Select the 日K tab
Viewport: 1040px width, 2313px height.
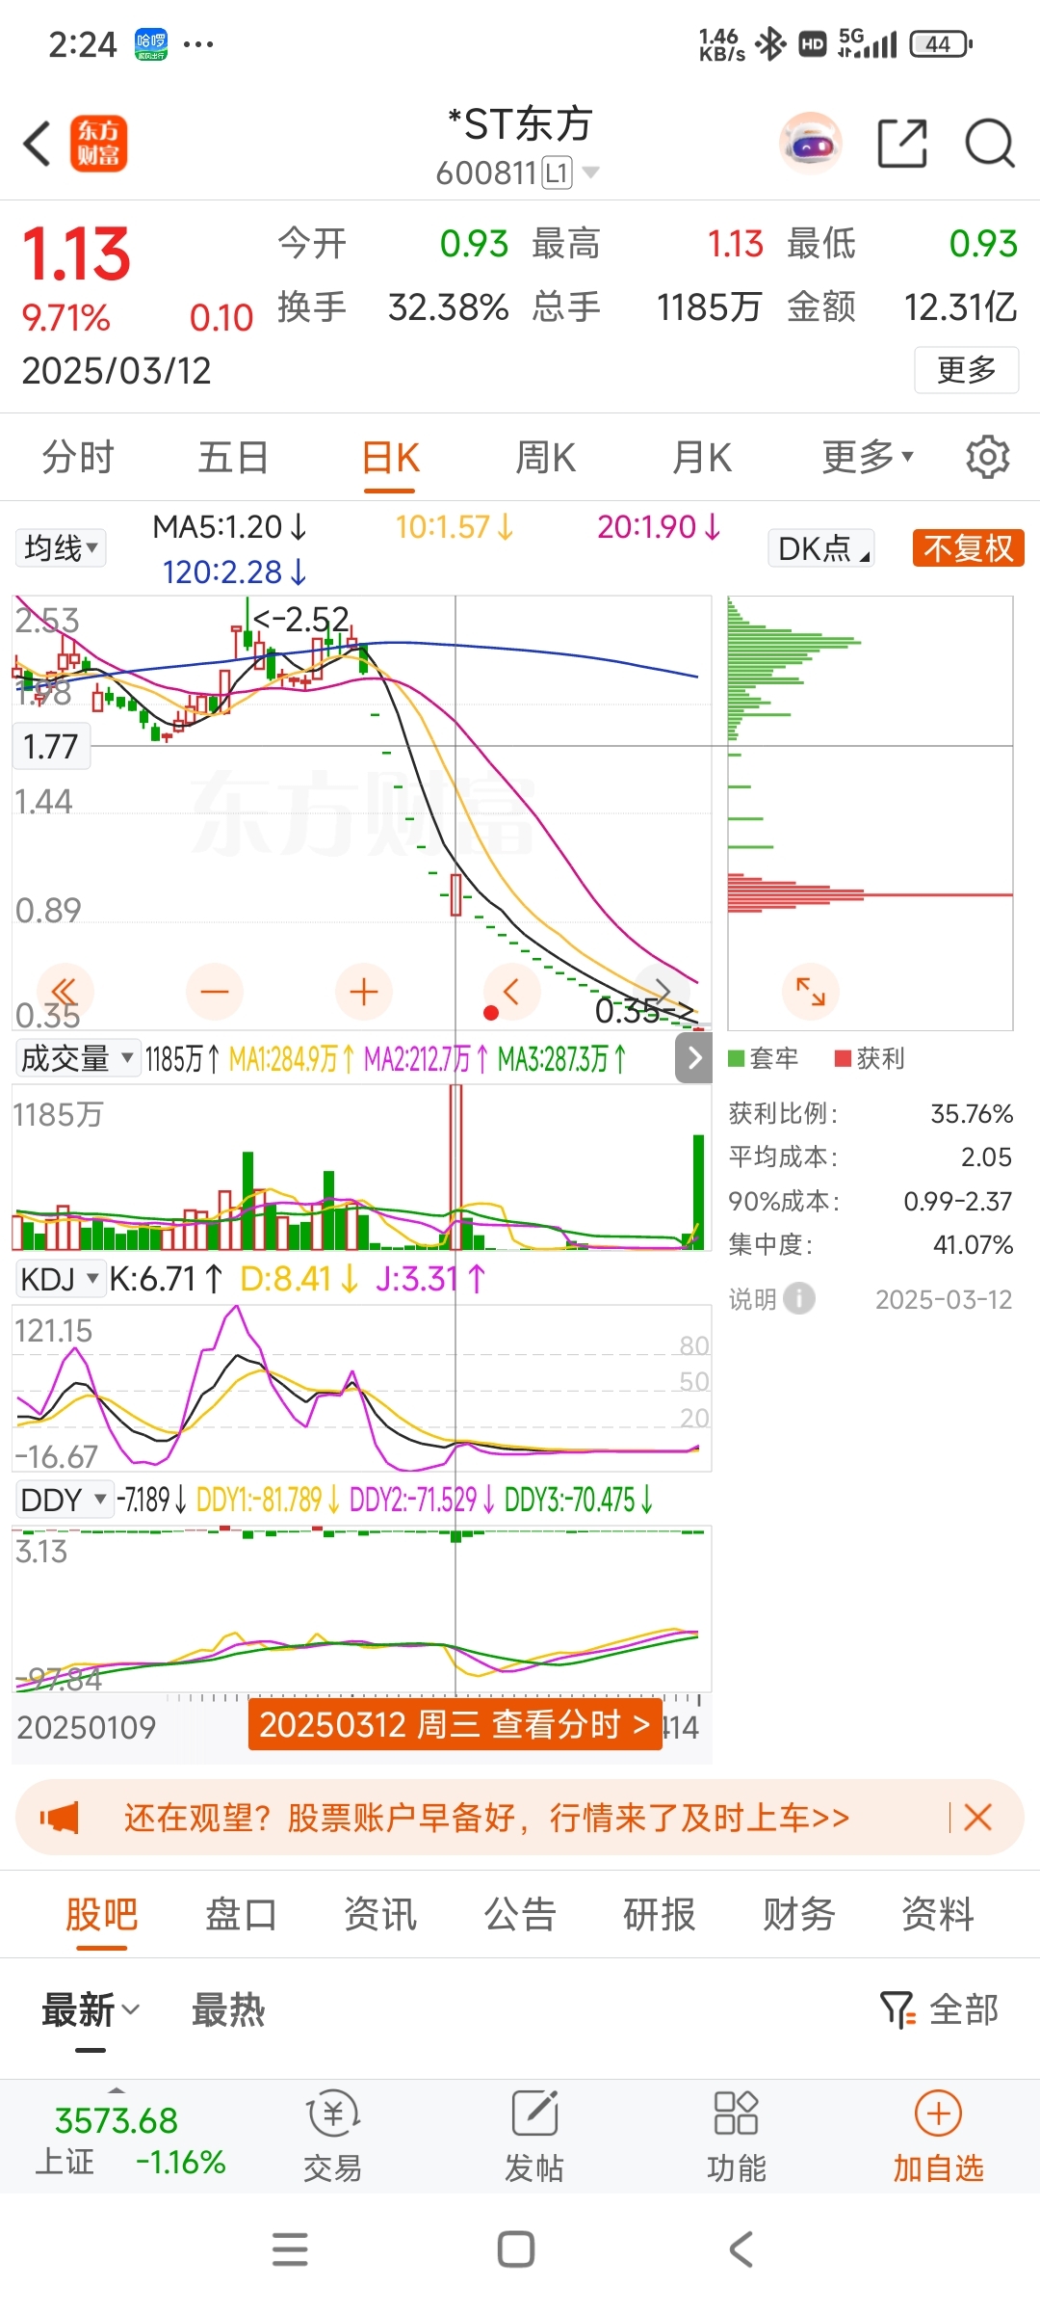click(x=390, y=457)
